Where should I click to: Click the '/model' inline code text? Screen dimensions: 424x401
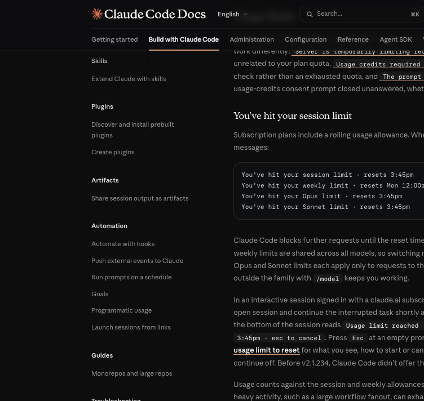328,279
